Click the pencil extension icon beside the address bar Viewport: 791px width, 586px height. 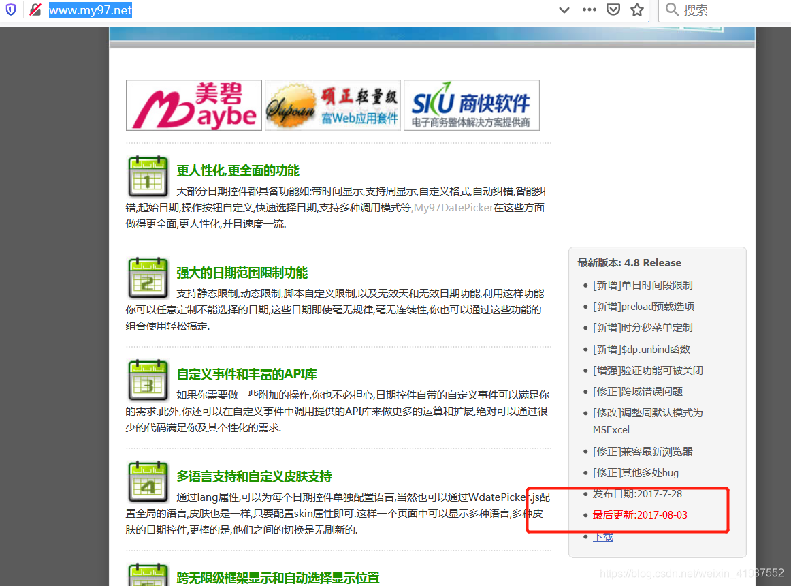pos(35,10)
